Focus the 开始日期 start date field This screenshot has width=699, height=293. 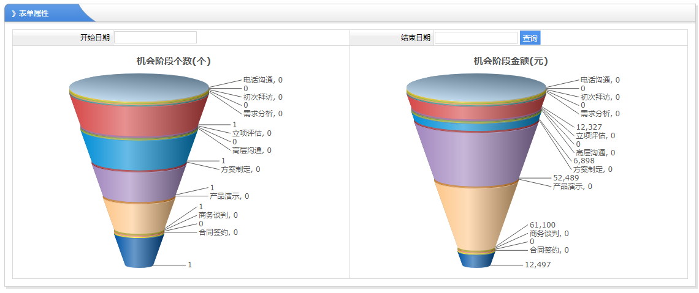[x=155, y=38]
